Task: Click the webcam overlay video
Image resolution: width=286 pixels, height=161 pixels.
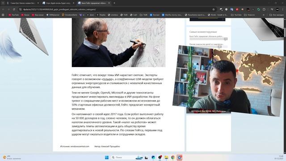Action: tap(229, 80)
